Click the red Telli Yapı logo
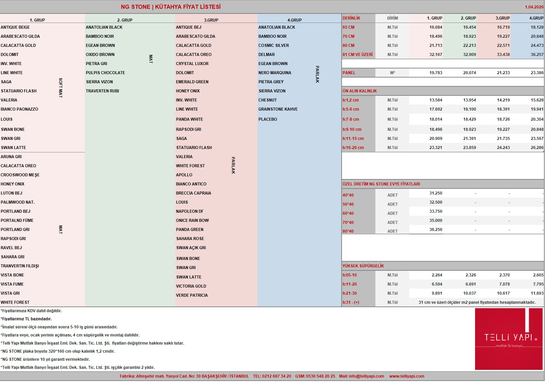 pos(509,339)
